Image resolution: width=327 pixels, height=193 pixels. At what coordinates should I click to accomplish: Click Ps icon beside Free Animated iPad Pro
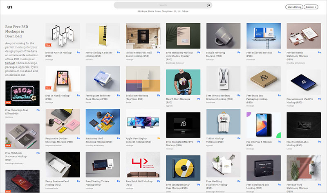point(319,99)
